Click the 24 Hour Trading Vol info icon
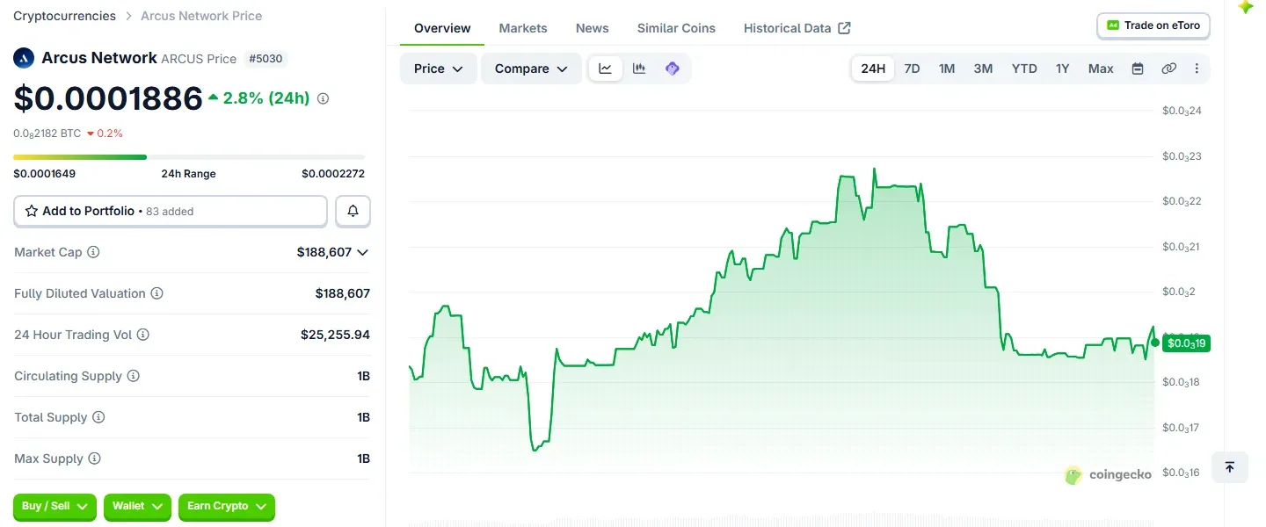Viewport: 1266px width, 527px height. pyautogui.click(x=143, y=335)
